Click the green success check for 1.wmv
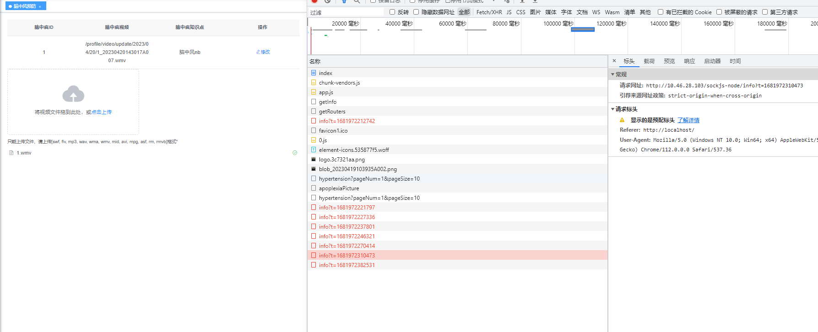818x332 pixels. point(295,153)
